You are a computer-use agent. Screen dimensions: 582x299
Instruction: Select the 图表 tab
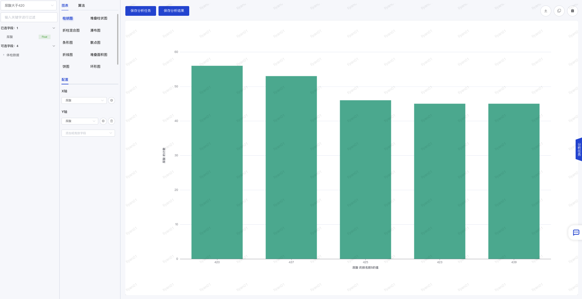pyautogui.click(x=65, y=5)
